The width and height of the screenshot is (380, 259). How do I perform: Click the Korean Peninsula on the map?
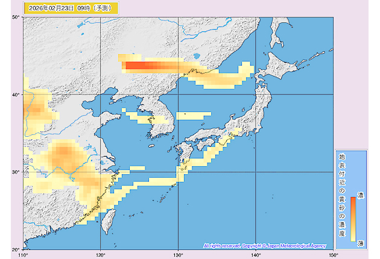154,117
